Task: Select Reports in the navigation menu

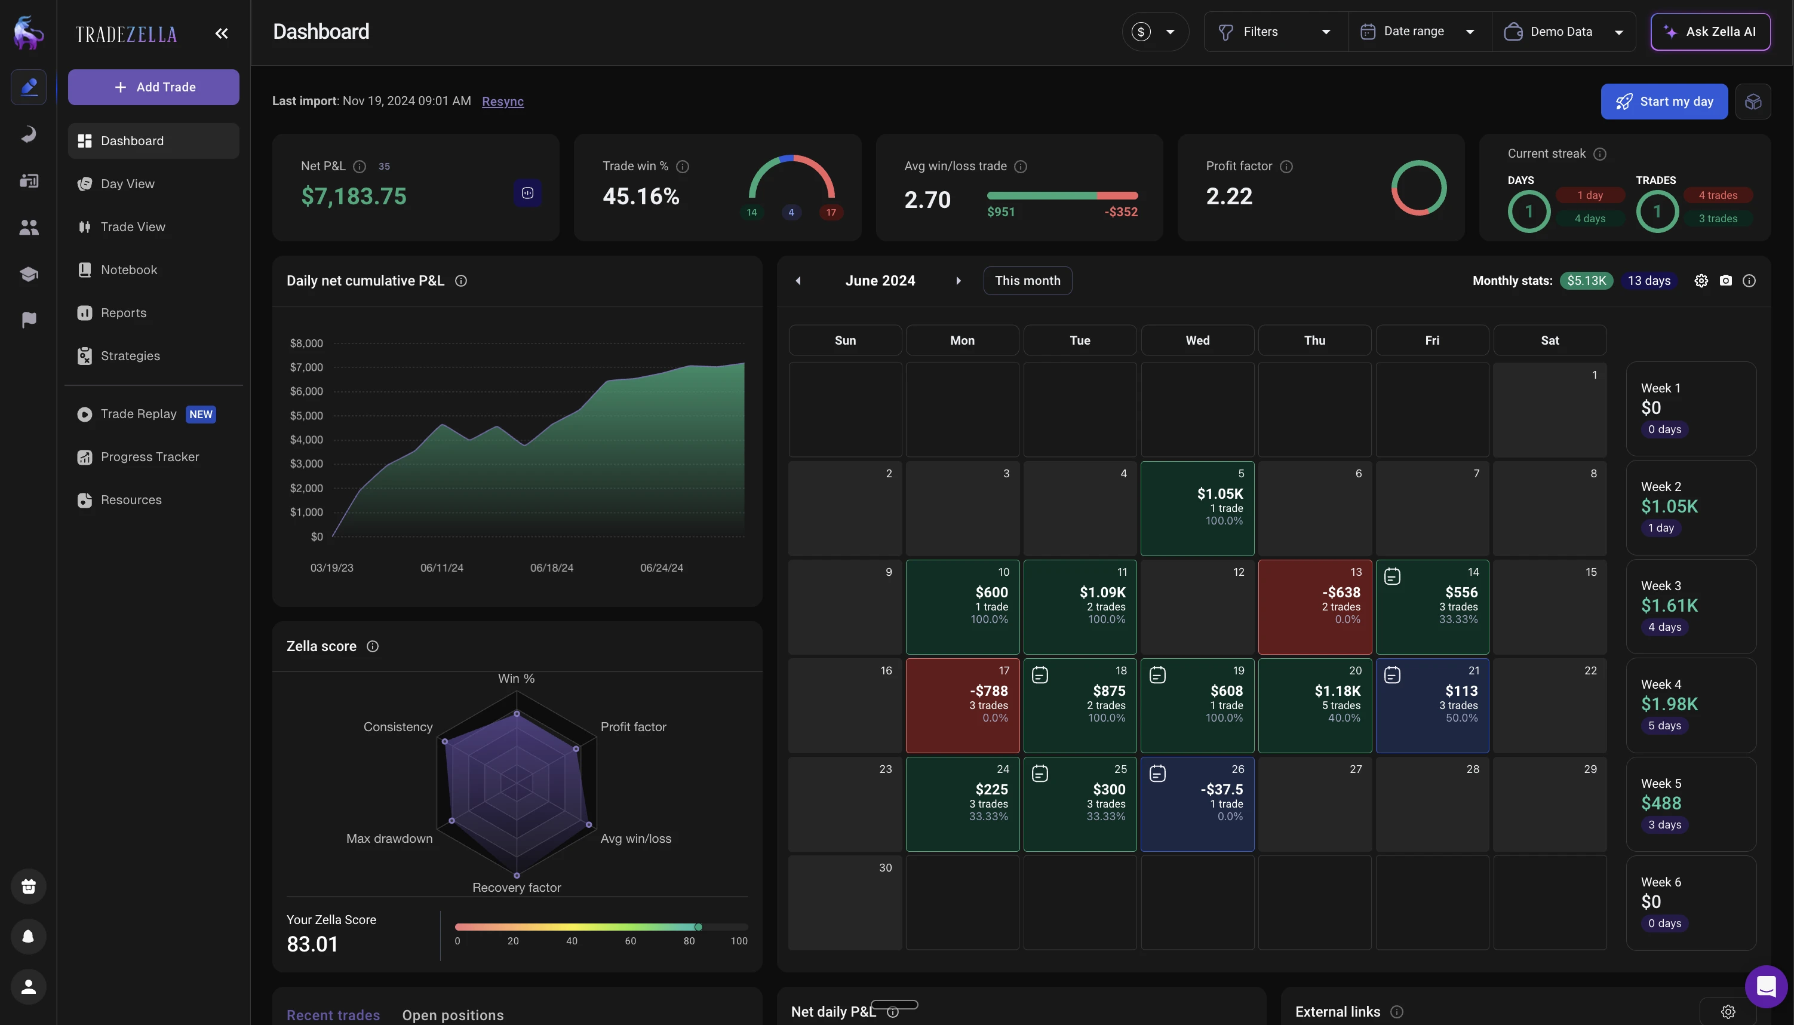Action: click(x=123, y=312)
